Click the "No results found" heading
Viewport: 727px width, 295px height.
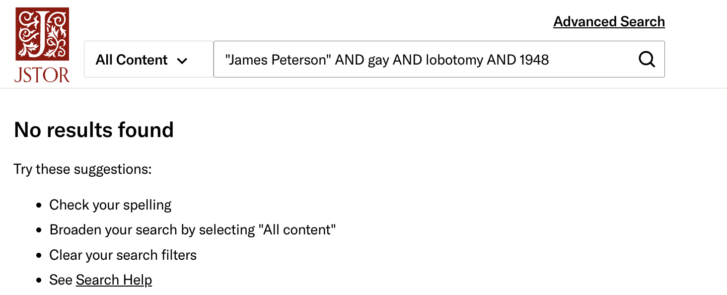[94, 130]
